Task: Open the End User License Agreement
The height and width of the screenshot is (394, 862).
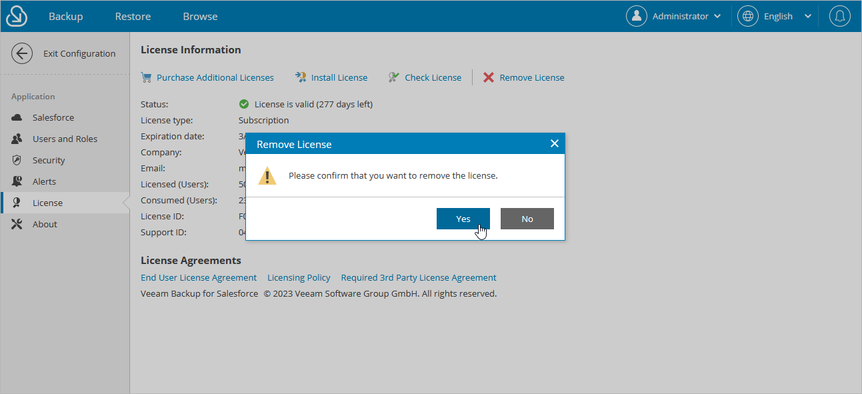Action: pyautogui.click(x=199, y=277)
